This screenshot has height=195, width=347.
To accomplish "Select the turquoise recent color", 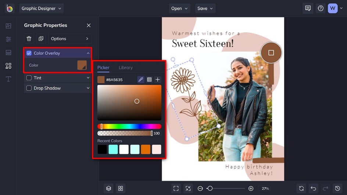I will click(113, 149).
